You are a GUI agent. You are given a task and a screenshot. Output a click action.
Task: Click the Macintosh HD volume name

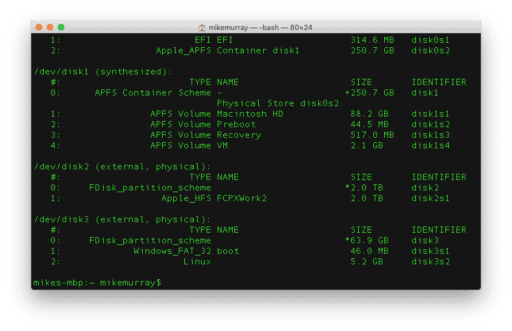click(x=250, y=114)
